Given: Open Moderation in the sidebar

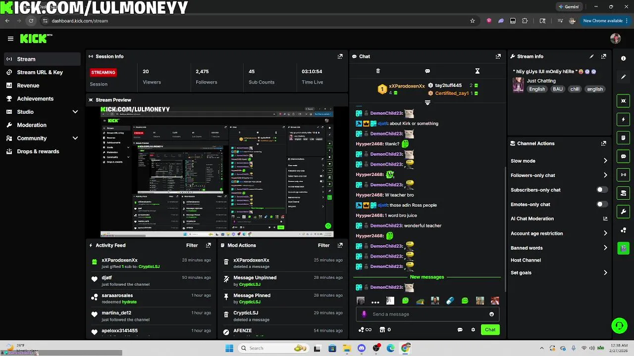Looking at the screenshot, I should point(42,125).
